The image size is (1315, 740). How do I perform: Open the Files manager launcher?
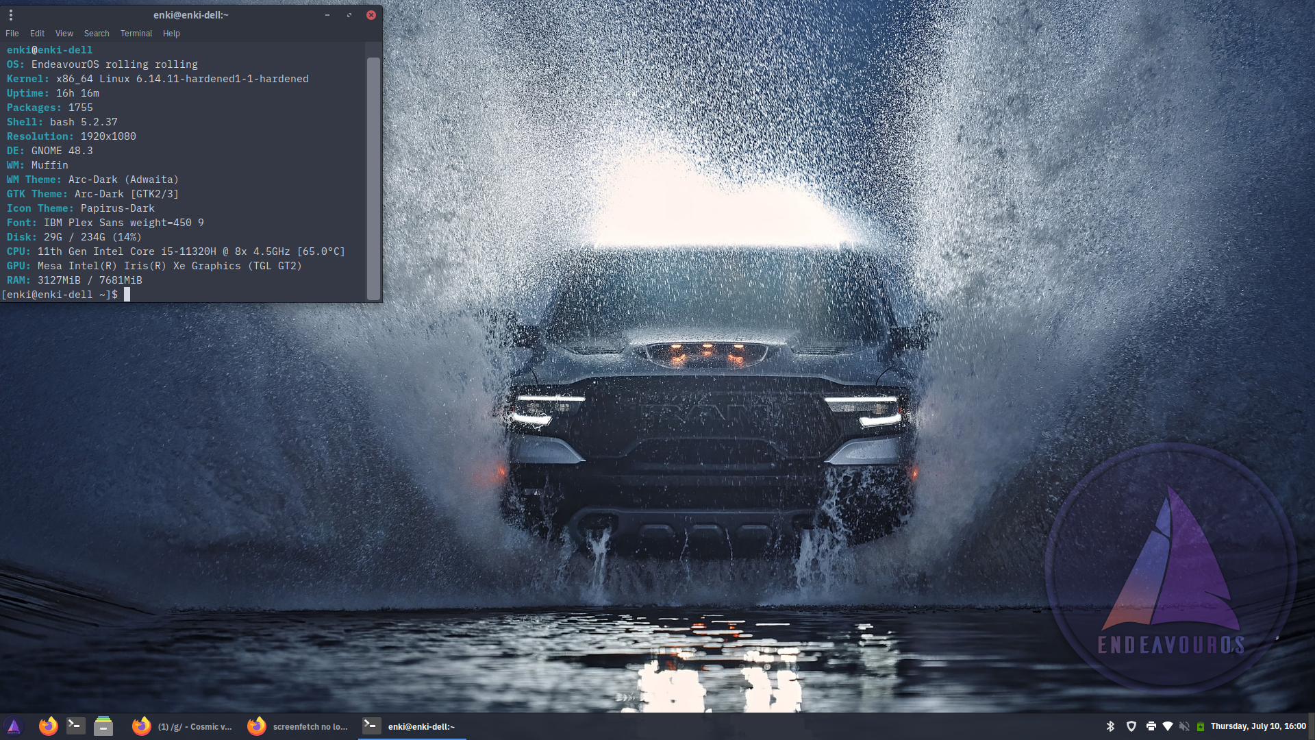tap(103, 726)
